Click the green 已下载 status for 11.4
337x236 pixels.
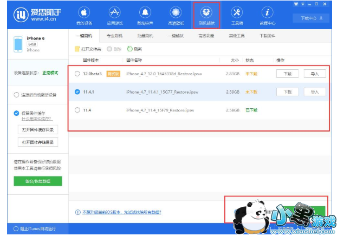pos(251,110)
